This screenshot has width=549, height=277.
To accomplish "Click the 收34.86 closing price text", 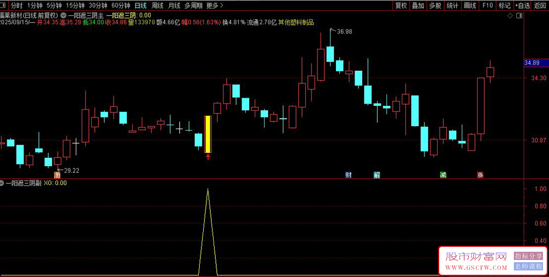I will pos(115,22).
